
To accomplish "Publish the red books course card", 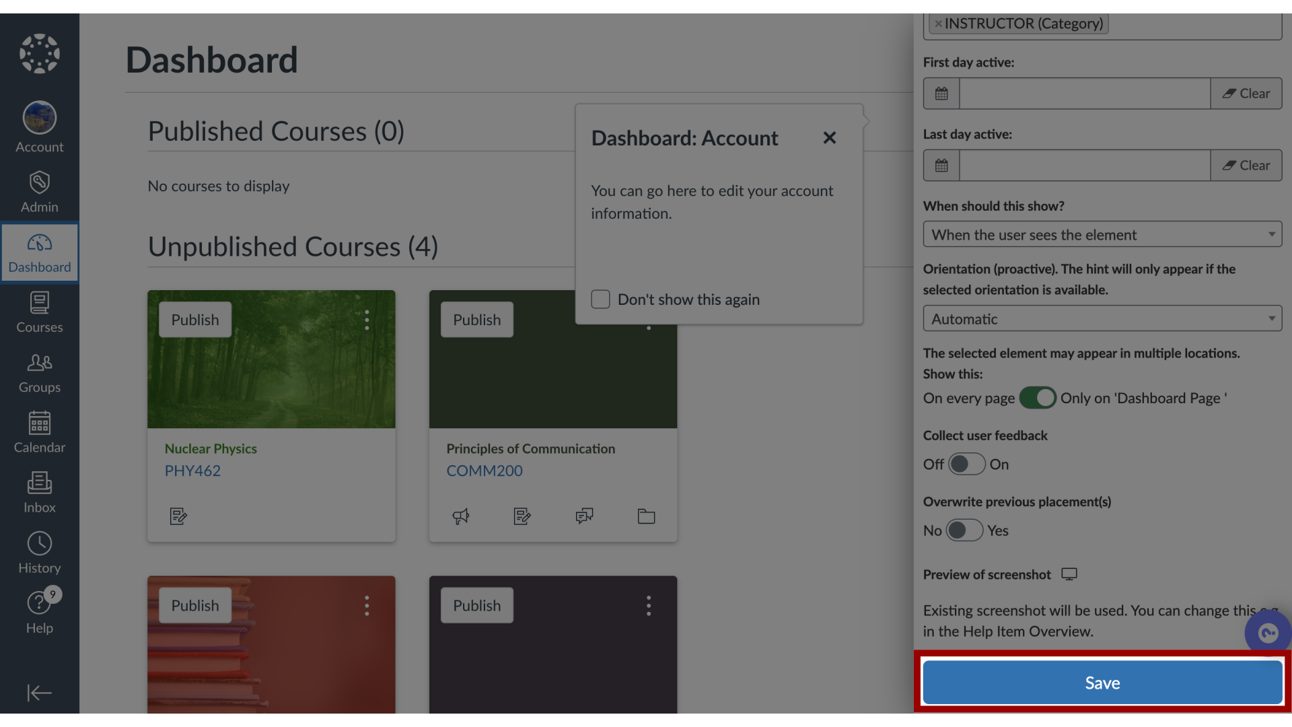I will (x=195, y=605).
